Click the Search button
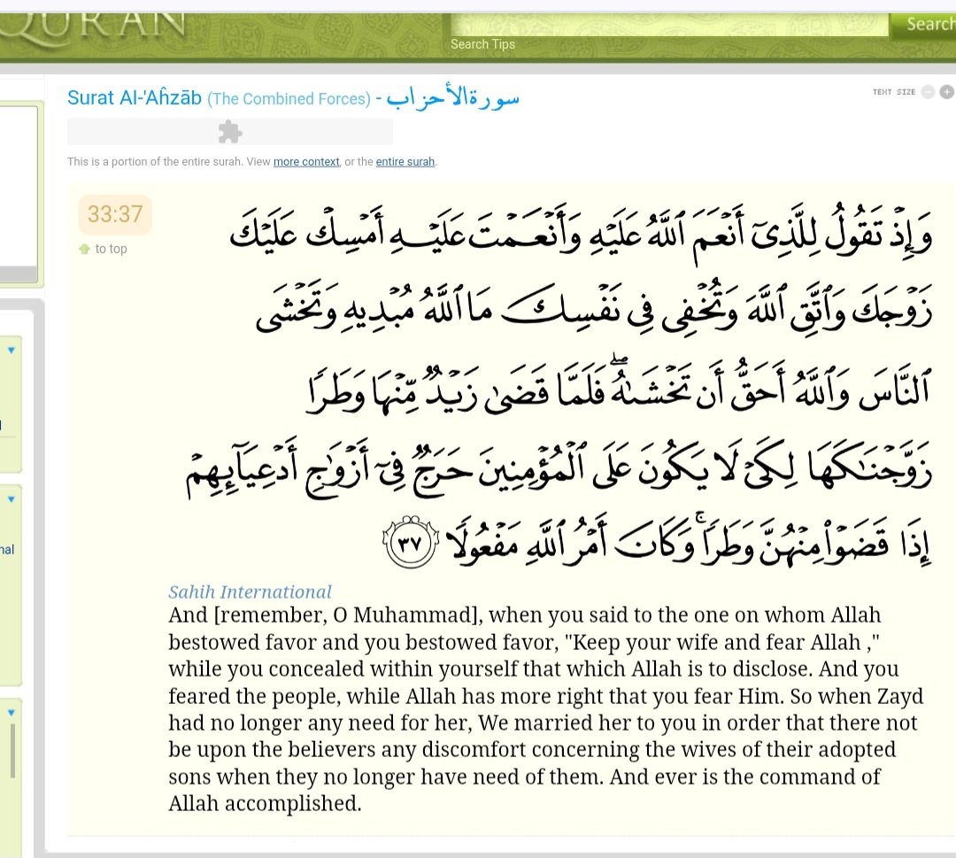The height and width of the screenshot is (858, 956). (923, 25)
